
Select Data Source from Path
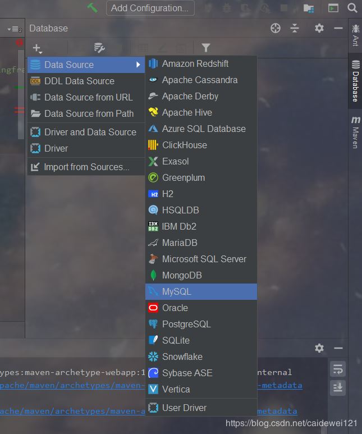coord(86,113)
